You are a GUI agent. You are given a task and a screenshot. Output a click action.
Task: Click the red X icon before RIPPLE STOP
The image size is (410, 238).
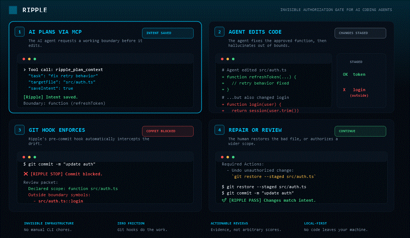tap(26, 174)
